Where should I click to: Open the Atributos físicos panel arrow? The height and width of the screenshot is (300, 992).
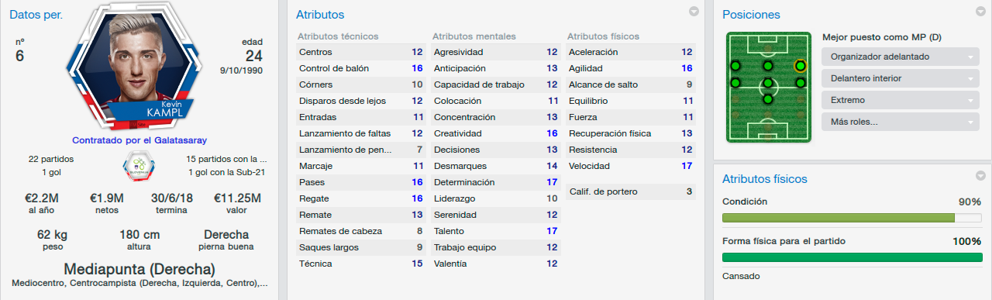click(980, 176)
